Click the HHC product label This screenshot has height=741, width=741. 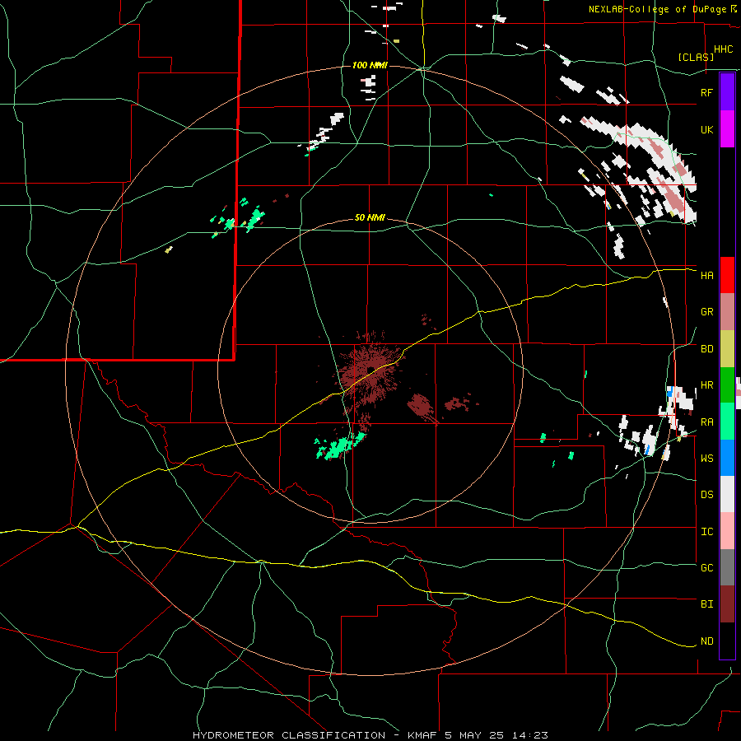[x=723, y=49]
